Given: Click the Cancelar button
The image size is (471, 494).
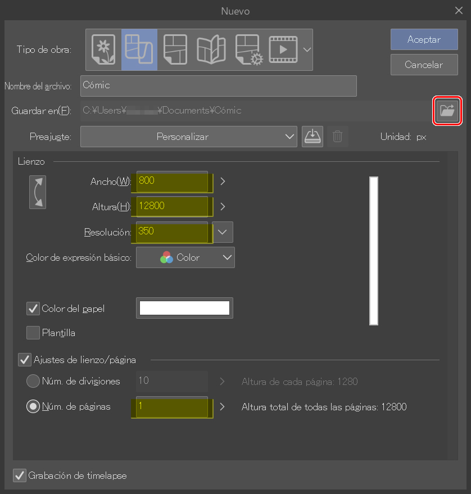Looking at the screenshot, I should click(424, 65).
